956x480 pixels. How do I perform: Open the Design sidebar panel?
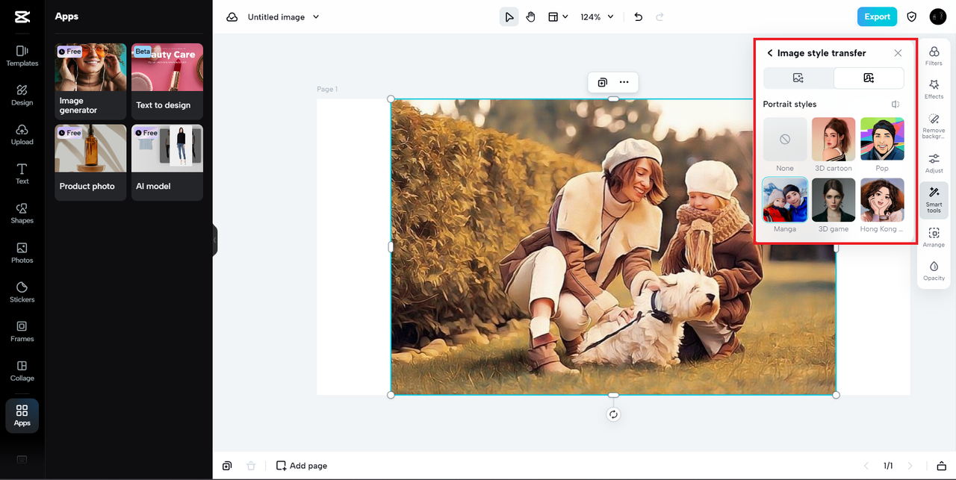[22, 96]
